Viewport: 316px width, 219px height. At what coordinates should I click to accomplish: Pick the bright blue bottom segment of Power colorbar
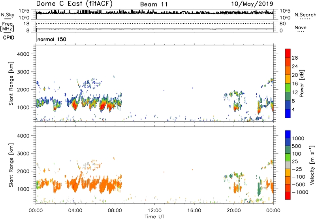coord(288,113)
